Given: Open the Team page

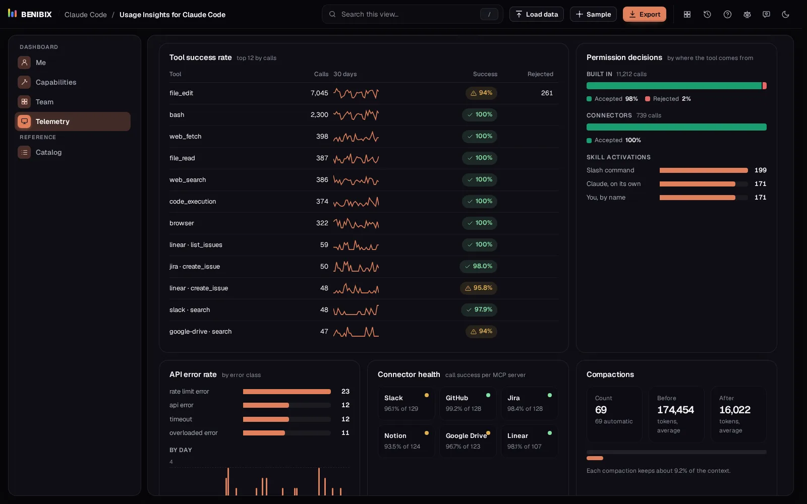Looking at the screenshot, I should 73,102.
